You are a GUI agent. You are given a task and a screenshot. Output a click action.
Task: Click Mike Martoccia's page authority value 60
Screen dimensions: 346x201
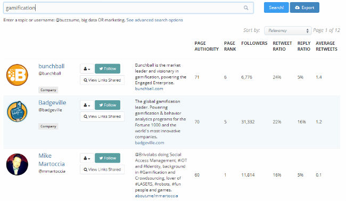pyautogui.click(x=197, y=175)
